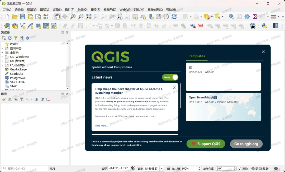Viewport: 285px width, 172px height.
Task: Open measure line tool dropdown arrow
Action: point(278,17)
